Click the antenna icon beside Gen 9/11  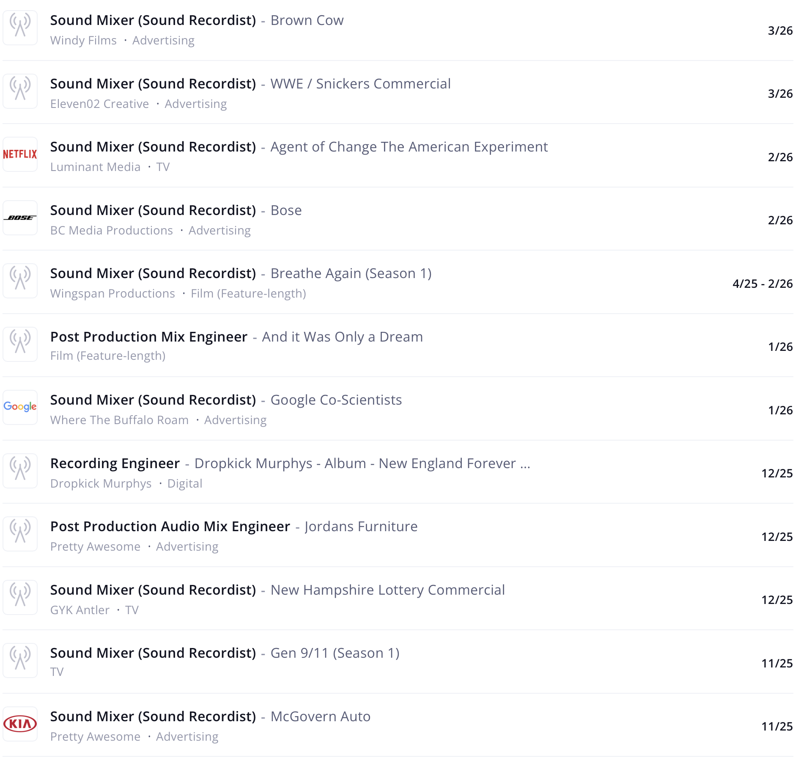20,660
